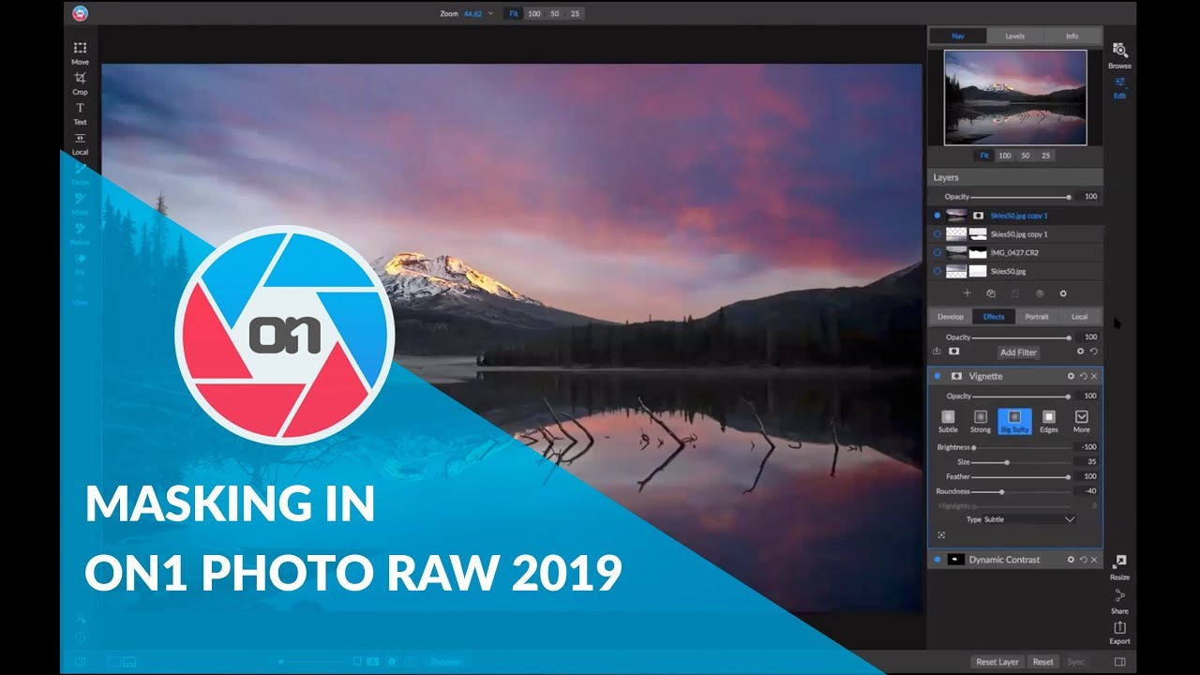Image resolution: width=1200 pixels, height=675 pixels.
Task: Click the save preset icon left of Add Filter
Action: (937, 352)
